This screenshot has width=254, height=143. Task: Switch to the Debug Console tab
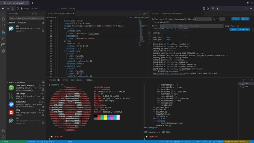tap(76, 80)
